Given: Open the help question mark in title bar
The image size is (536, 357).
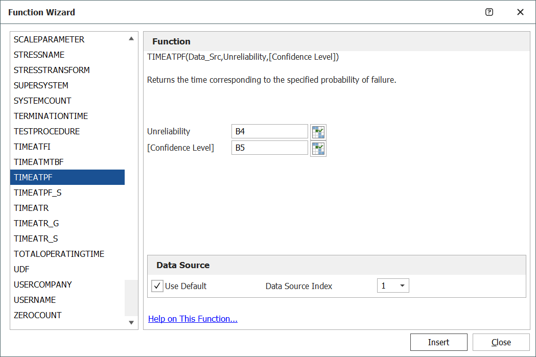Looking at the screenshot, I should click(489, 12).
